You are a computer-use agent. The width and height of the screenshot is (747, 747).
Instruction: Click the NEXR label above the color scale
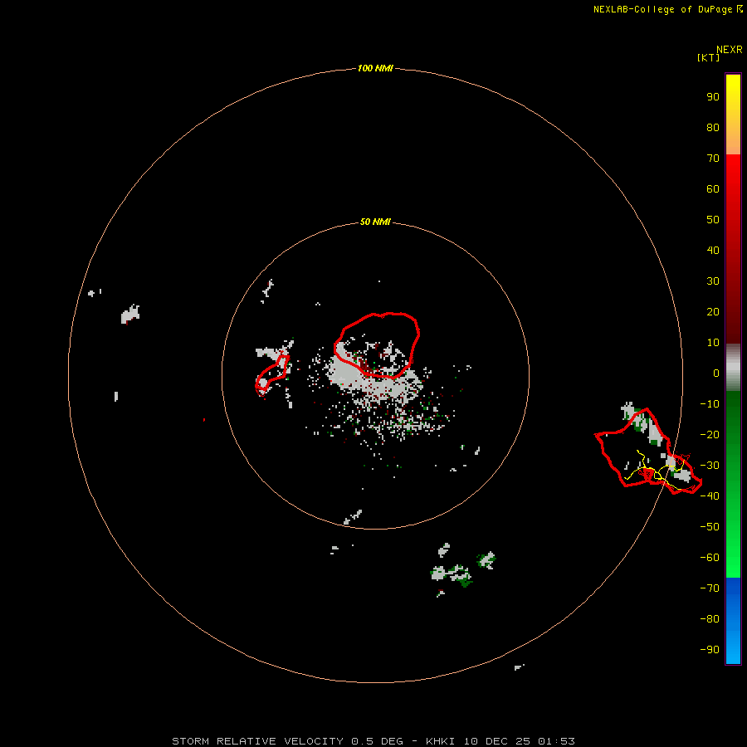[x=730, y=50]
